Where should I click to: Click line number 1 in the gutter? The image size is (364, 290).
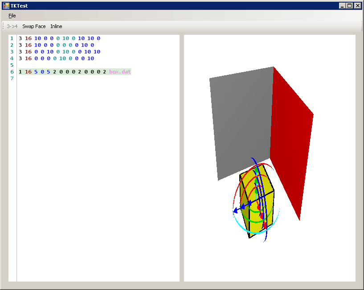tap(12, 38)
